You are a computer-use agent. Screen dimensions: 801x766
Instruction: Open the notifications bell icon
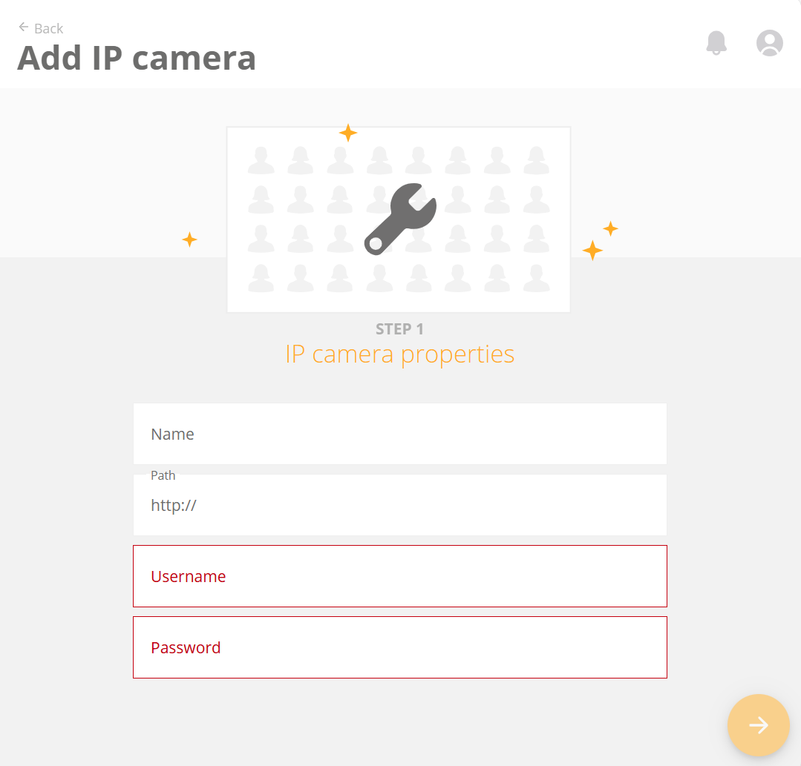tap(716, 43)
